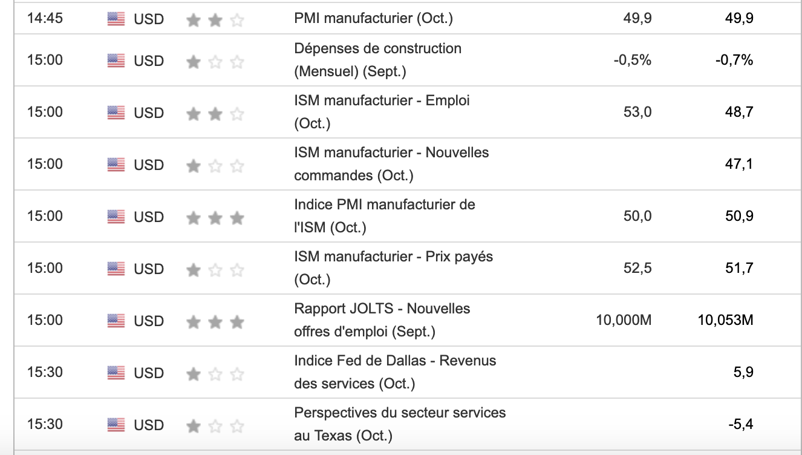This screenshot has height=455, width=802.
Task: Click the US flag on the Perspectives du secteur services row
Action: click(116, 425)
